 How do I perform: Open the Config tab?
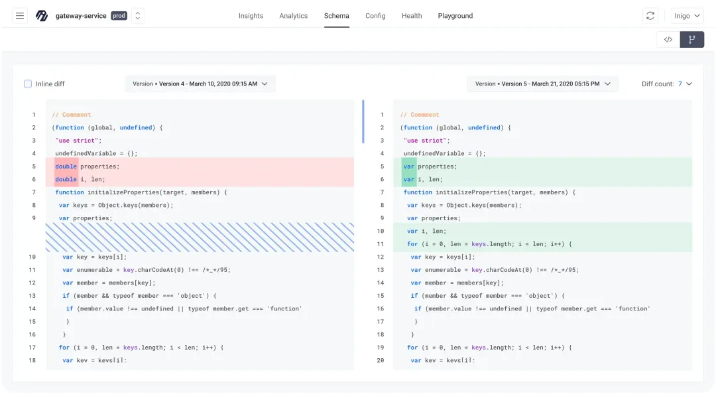[375, 15]
